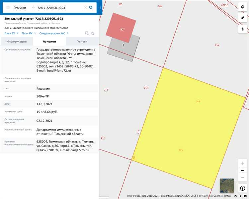Zoom in on the map
249x199 pixels.
pyautogui.click(x=243, y=163)
